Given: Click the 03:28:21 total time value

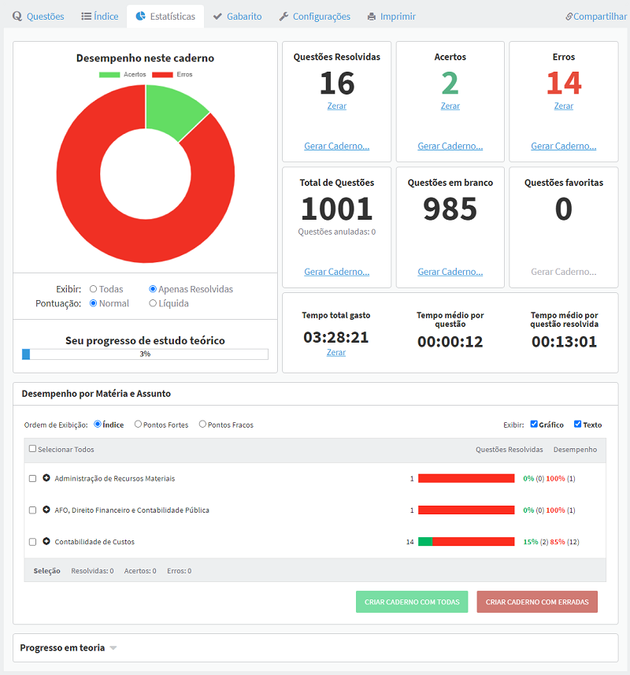Looking at the screenshot, I should [x=336, y=337].
